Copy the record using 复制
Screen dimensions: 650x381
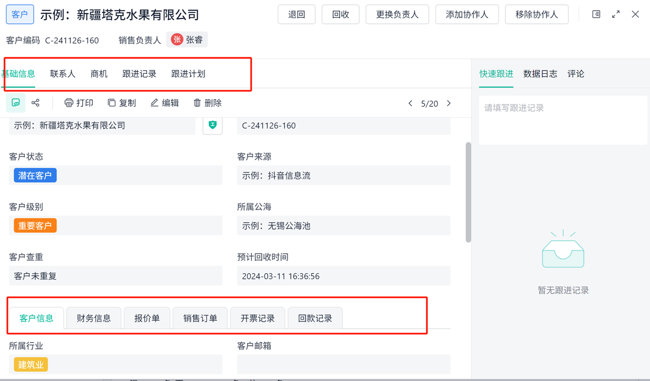[121, 103]
